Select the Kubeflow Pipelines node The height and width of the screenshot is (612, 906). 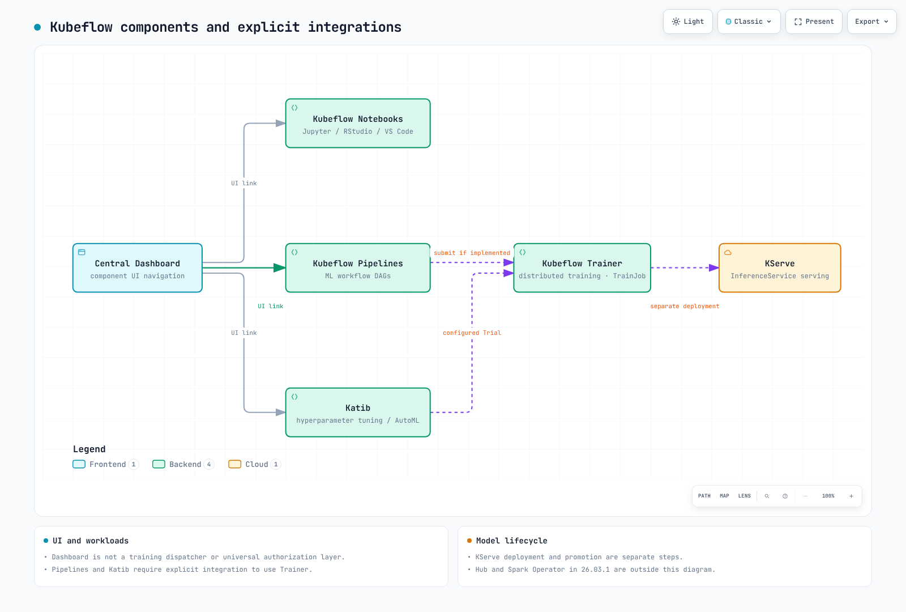click(x=358, y=268)
